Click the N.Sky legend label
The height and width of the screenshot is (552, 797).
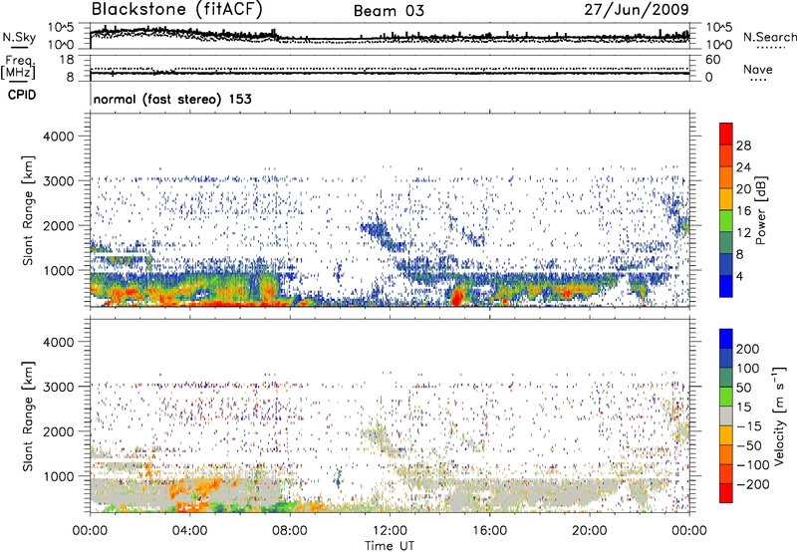[19, 37]
